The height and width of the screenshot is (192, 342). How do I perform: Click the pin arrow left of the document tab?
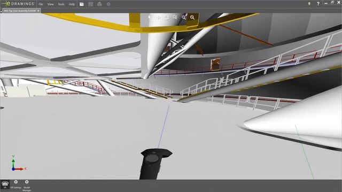(x=1, y=11)
